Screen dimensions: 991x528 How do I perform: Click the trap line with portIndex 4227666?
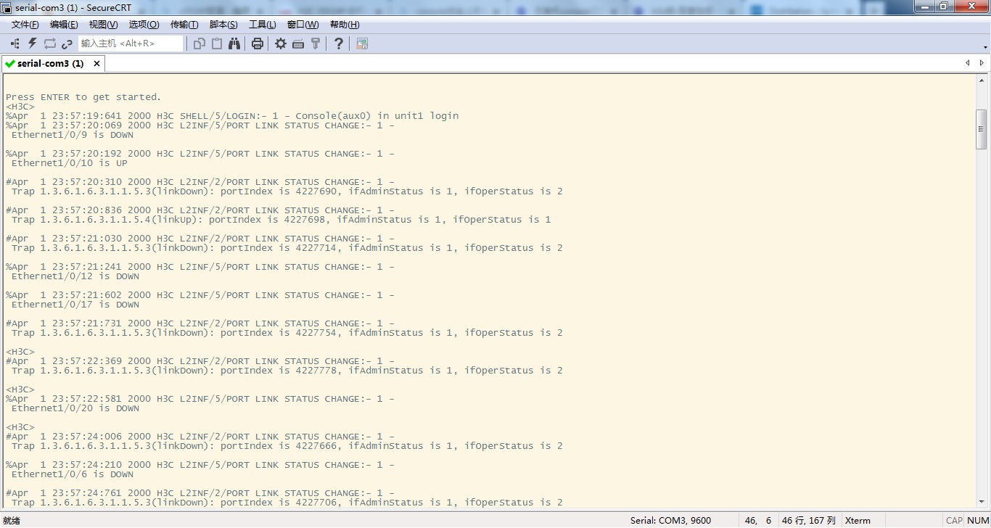(287, 446)
